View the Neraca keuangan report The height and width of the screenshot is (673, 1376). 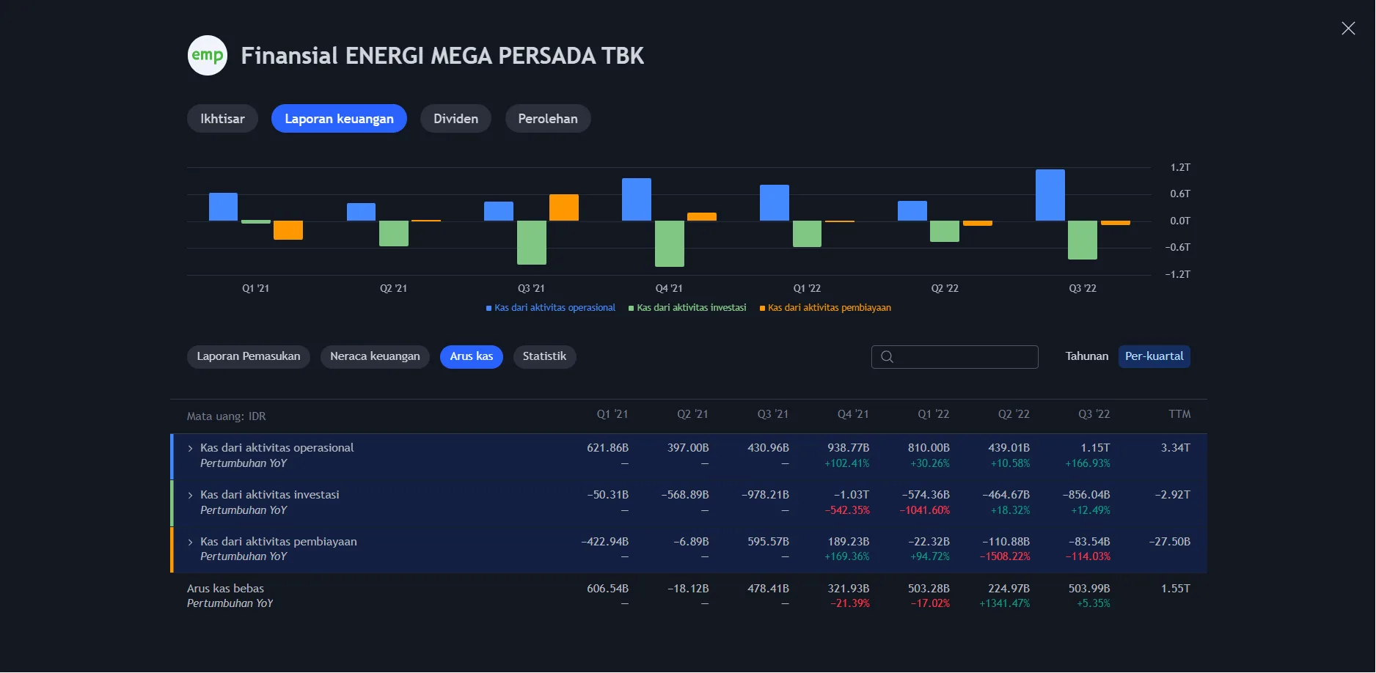[375, 356]
